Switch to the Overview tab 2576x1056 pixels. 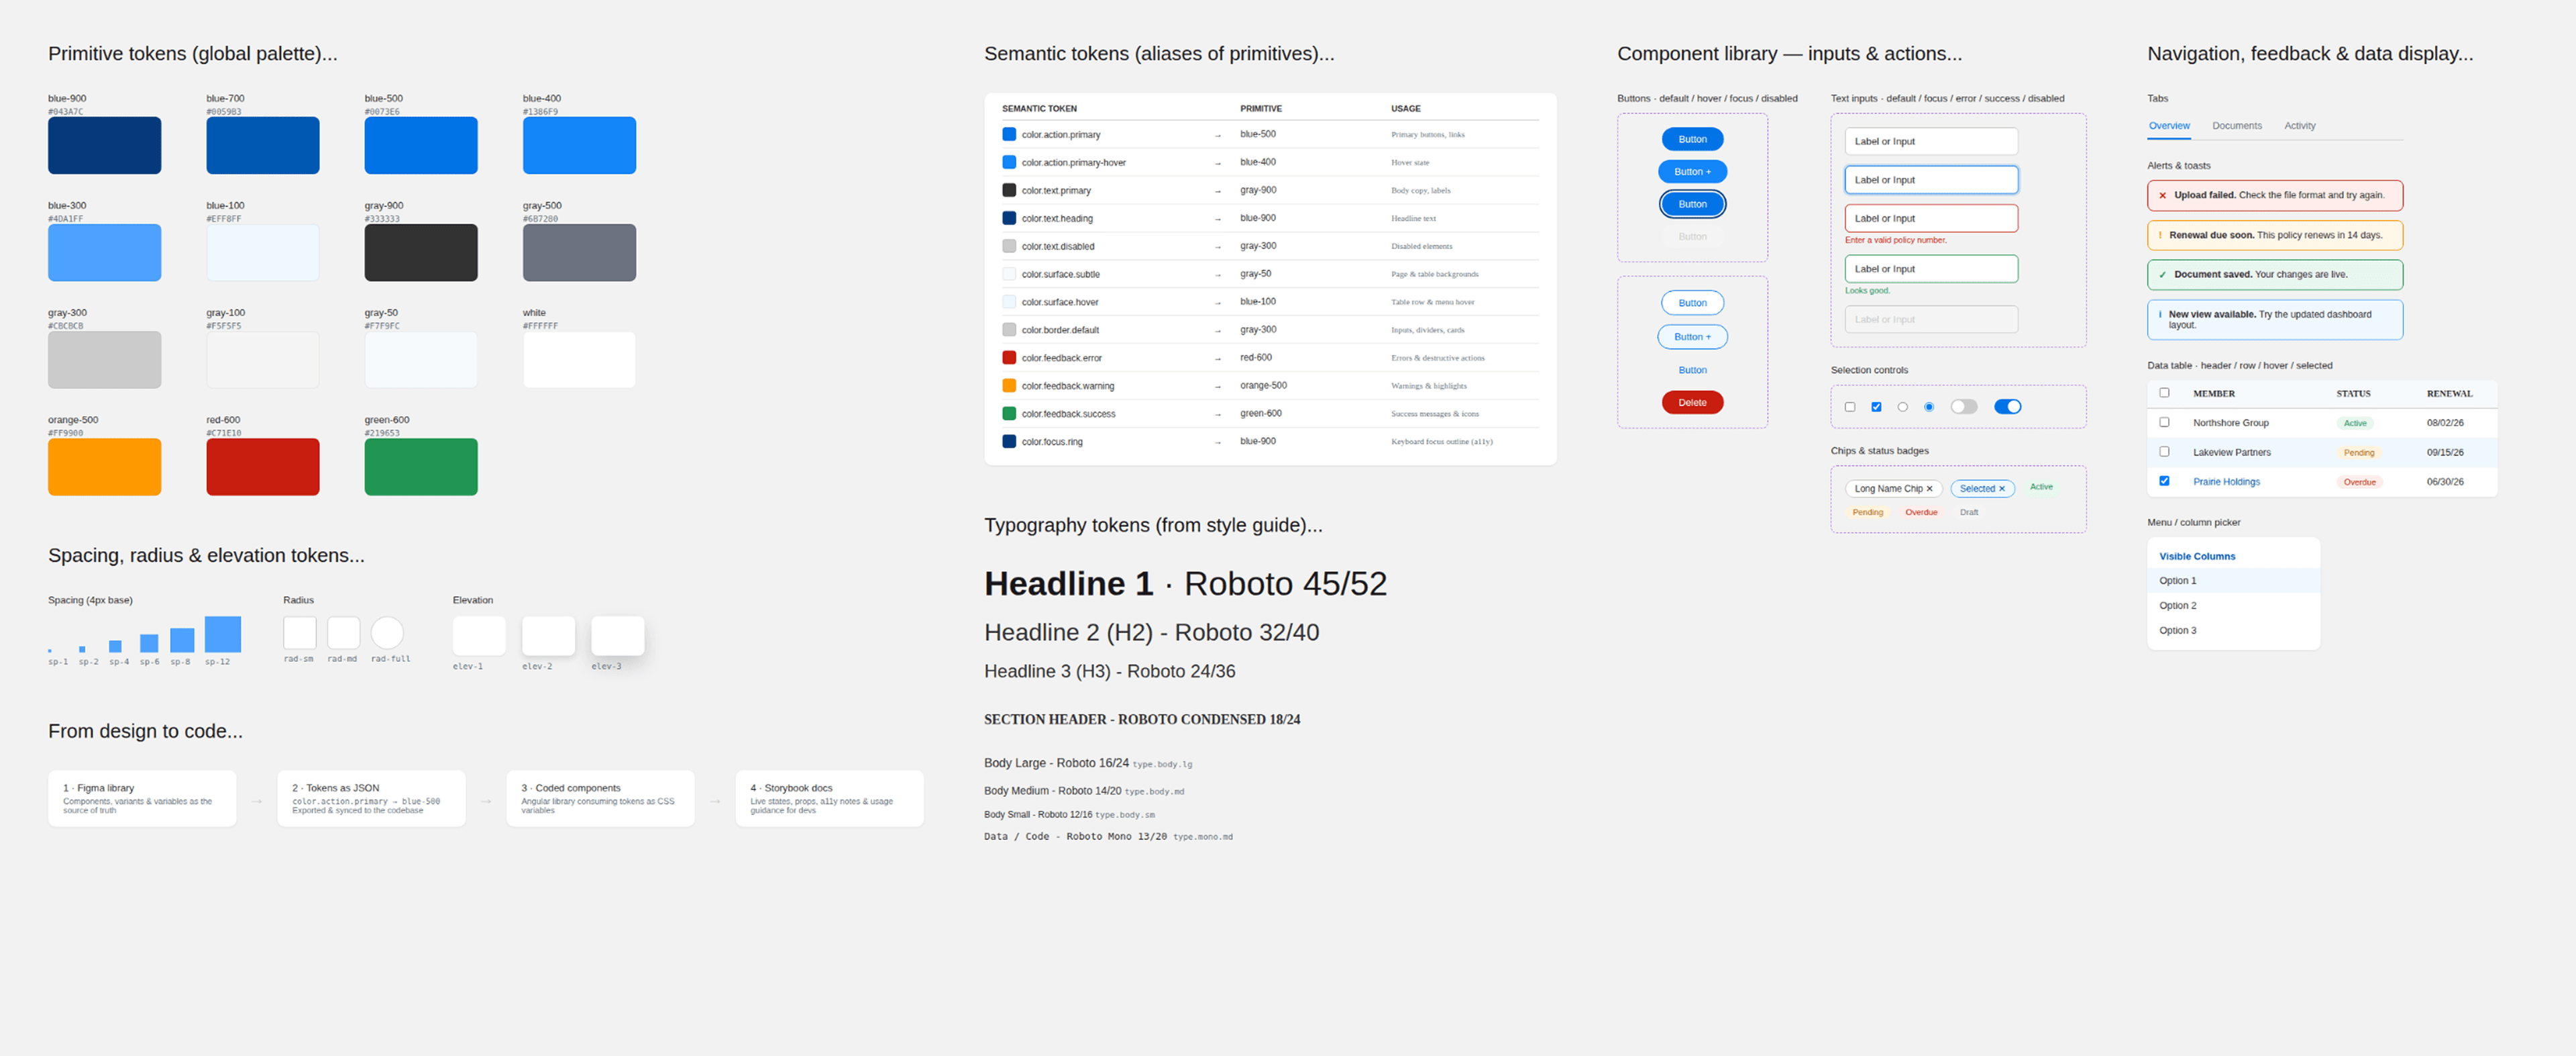tap(2169, 126)
